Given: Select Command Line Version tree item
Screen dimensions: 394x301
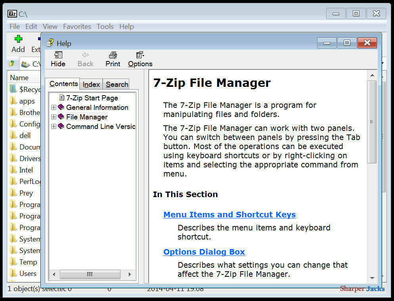Looking at the screenshot, I should (x=101, y=127).
